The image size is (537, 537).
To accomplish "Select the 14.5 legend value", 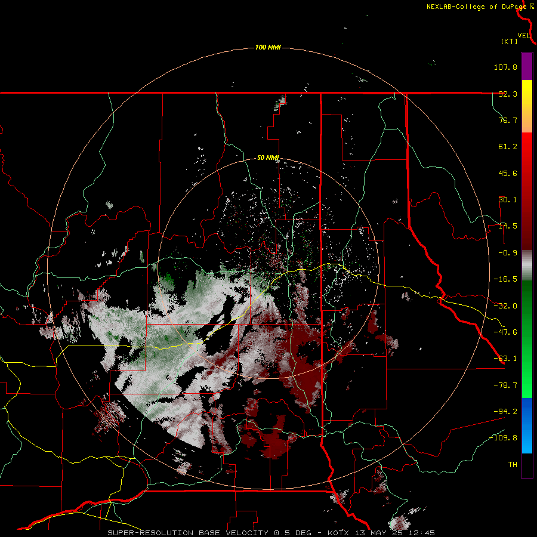I will click(x=508, y=226).
